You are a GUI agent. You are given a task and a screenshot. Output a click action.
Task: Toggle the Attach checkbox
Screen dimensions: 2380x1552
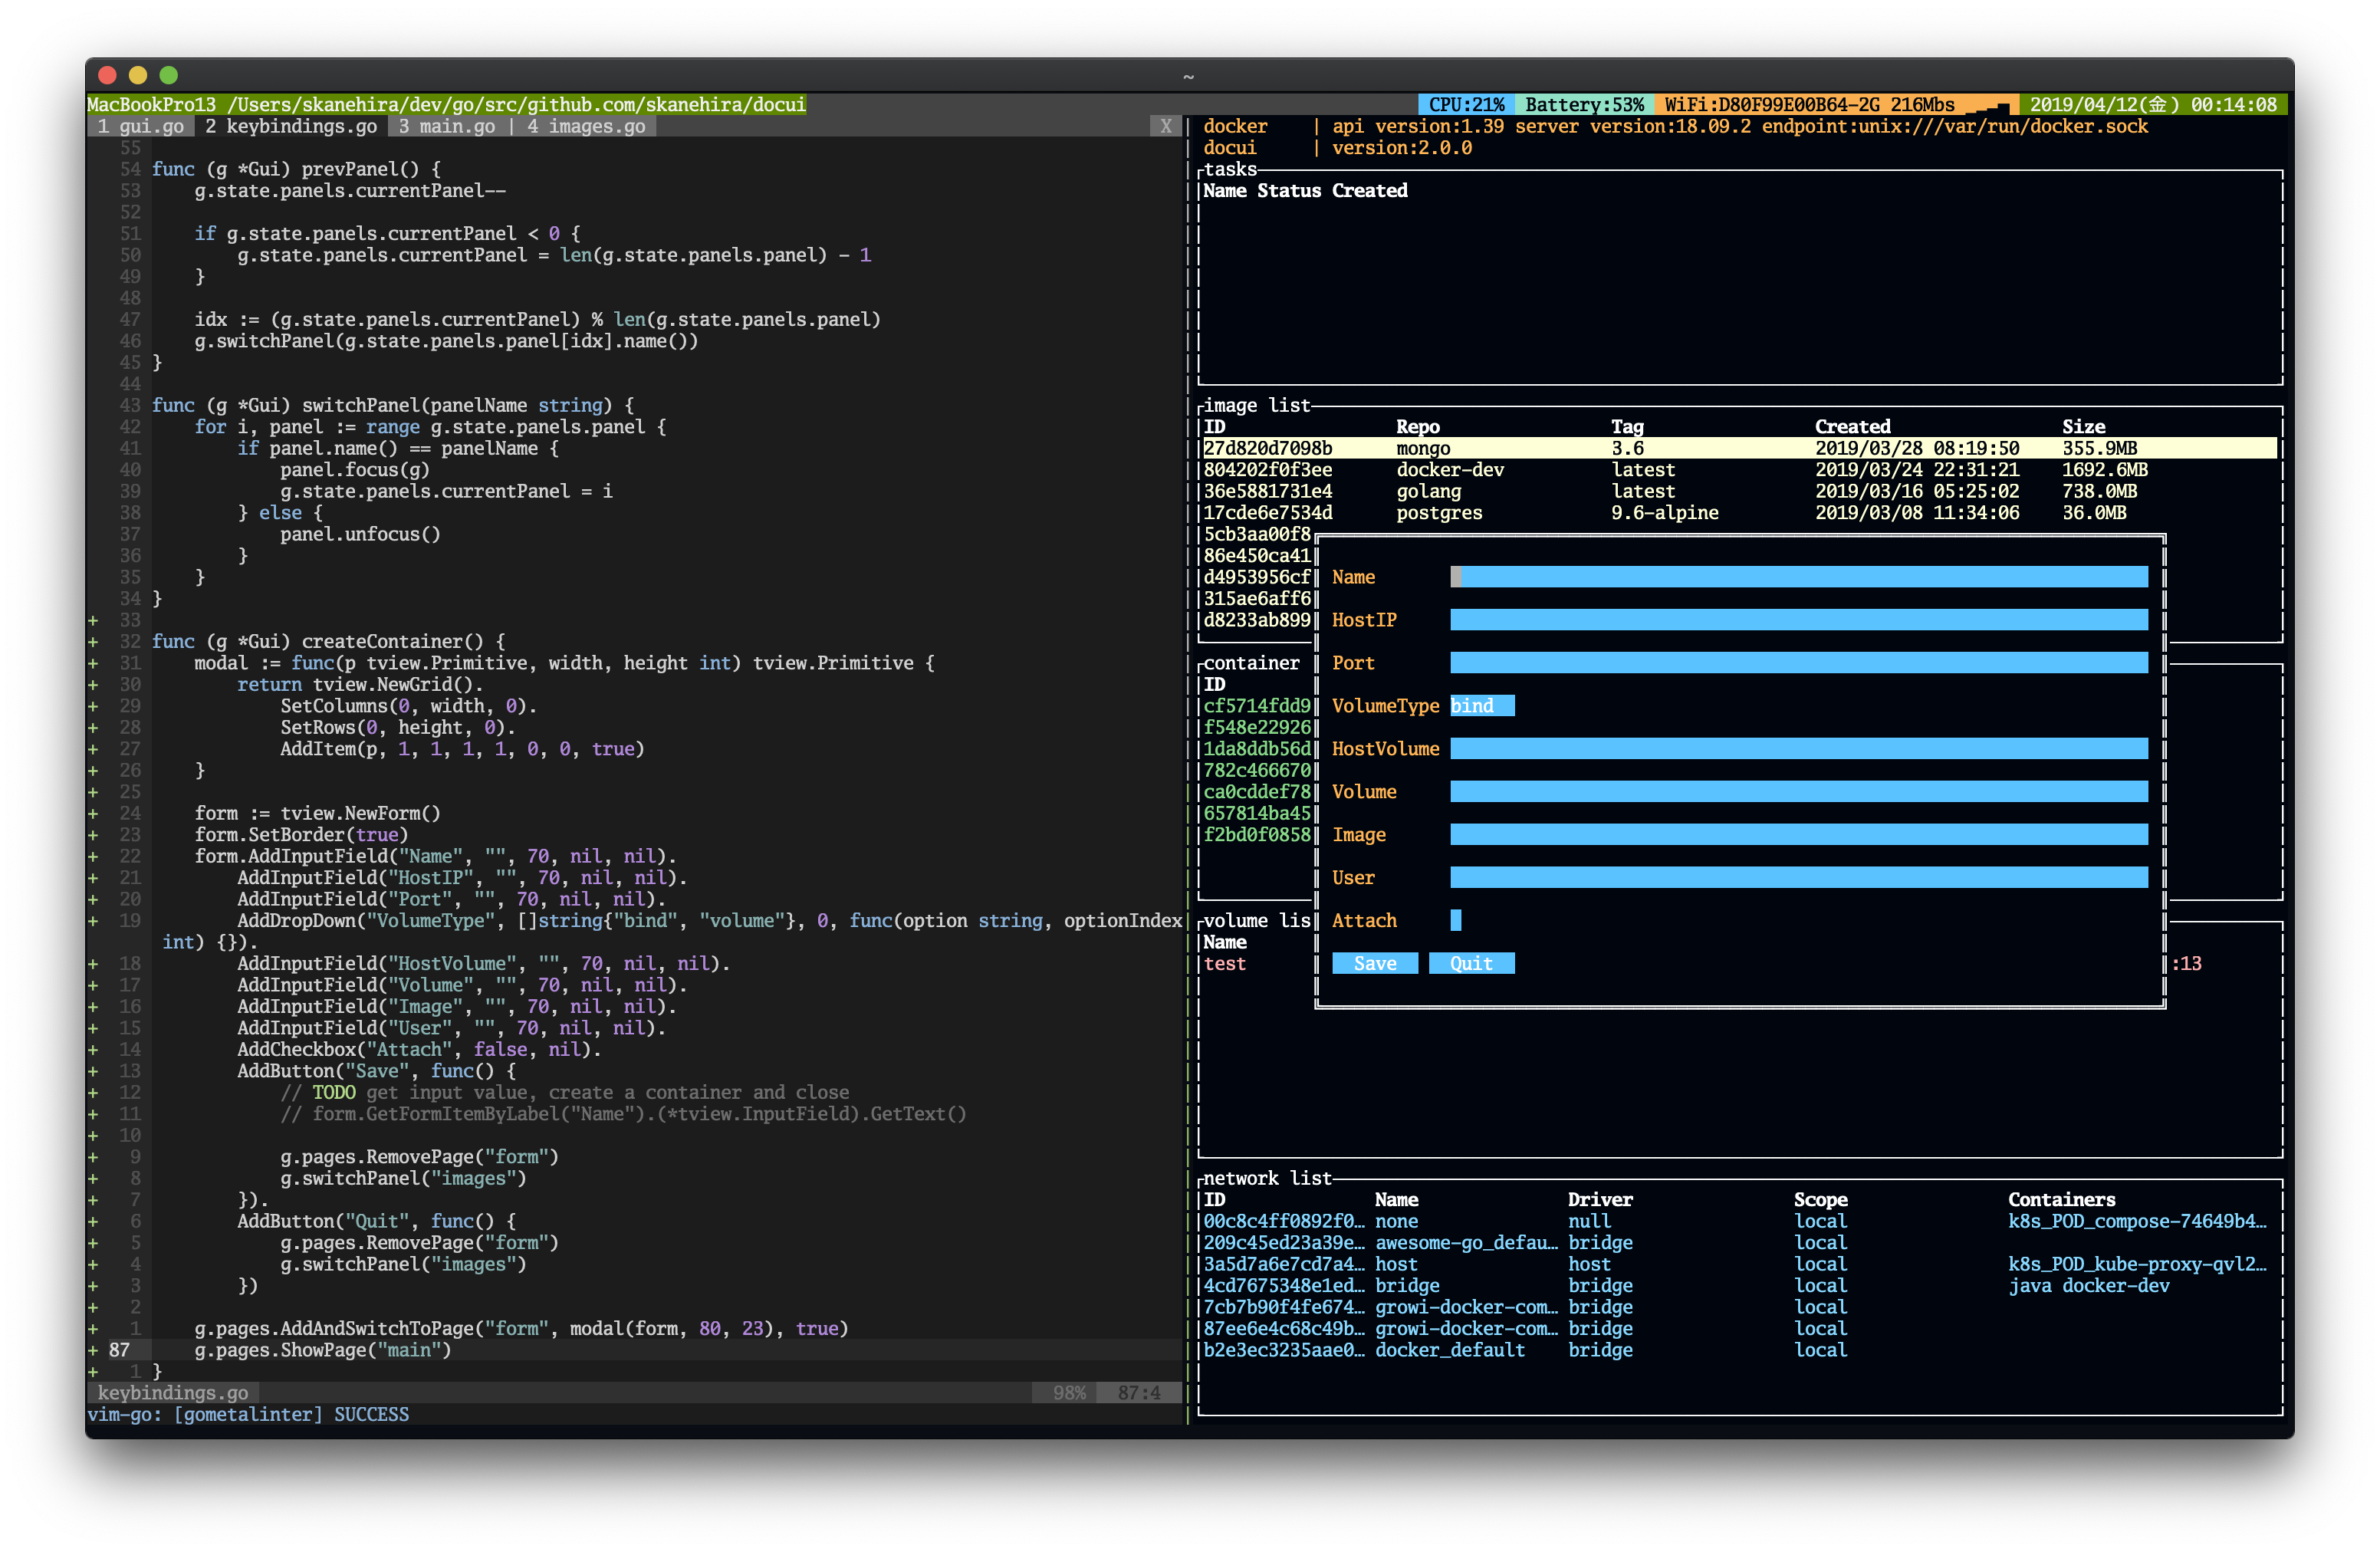click(1455, 920)
